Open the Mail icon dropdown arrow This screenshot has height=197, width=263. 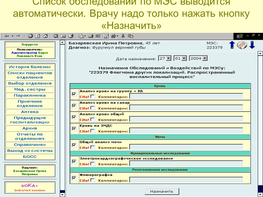click(85, 36)
